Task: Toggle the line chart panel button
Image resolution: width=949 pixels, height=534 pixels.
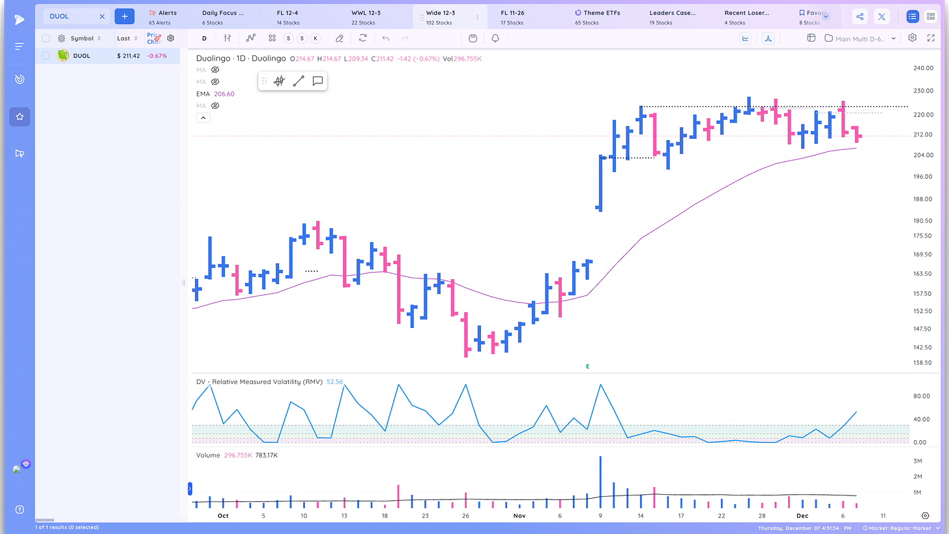Action: pyautogui.click(x=746, y=38)
